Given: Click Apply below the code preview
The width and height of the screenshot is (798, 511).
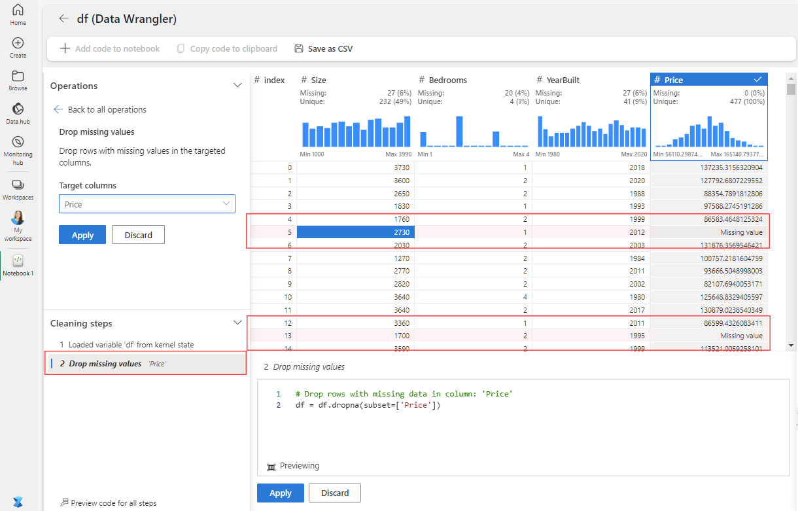Looking at the screenshot, I should coord(281,493).
